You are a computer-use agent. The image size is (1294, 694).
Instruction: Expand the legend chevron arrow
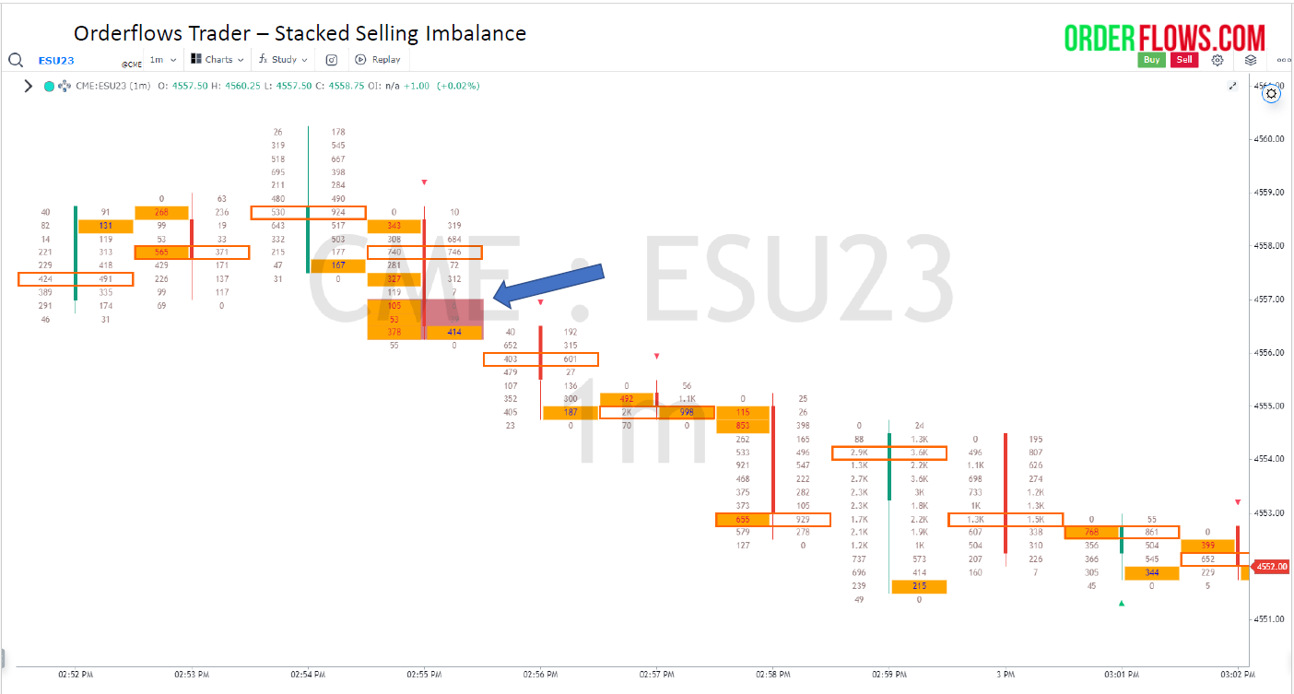pos(28,86)
